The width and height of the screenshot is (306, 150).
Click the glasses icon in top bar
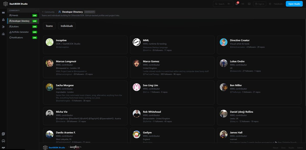click(243, 4)
